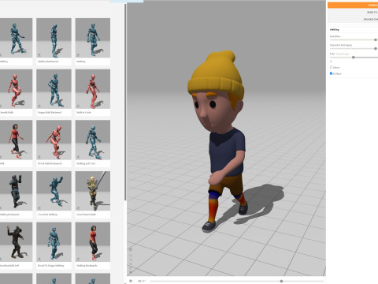Select the Great Sword Walk animation

(93, 194)
